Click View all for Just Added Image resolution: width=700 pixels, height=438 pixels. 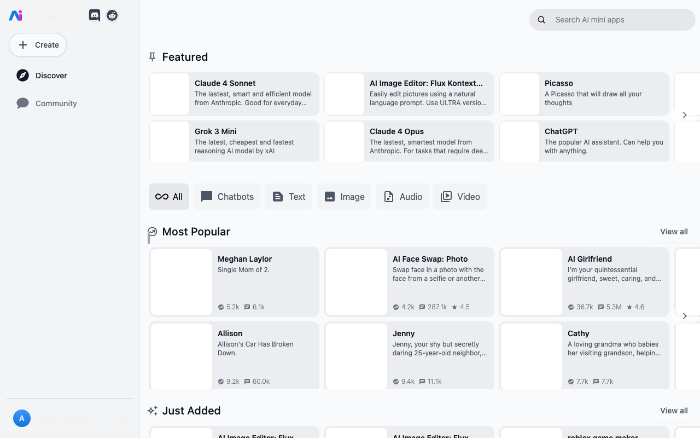click(x=674, y=411)
